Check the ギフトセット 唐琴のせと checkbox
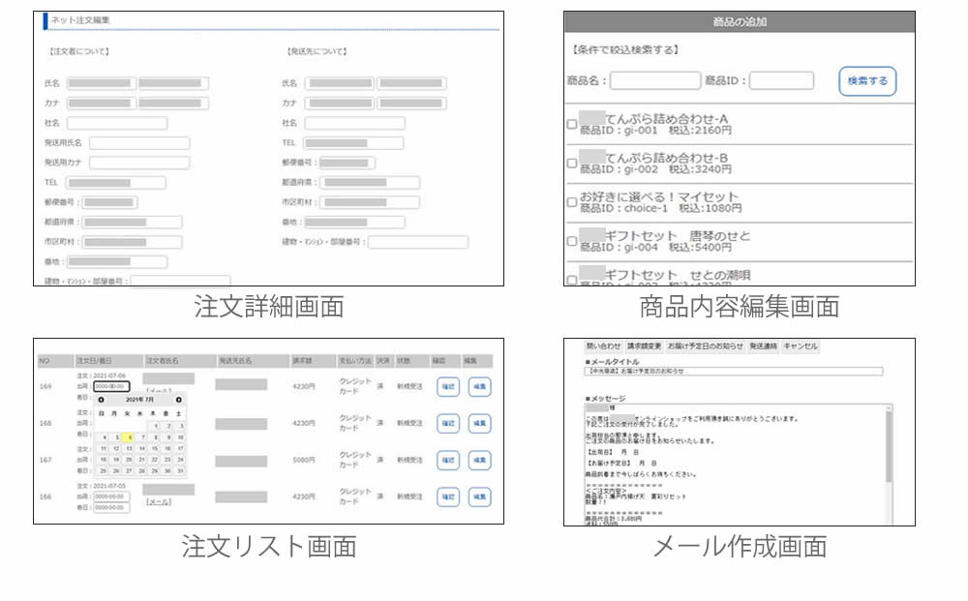Image resolution: width=968 pixels, height=601 pixels. 571,241
